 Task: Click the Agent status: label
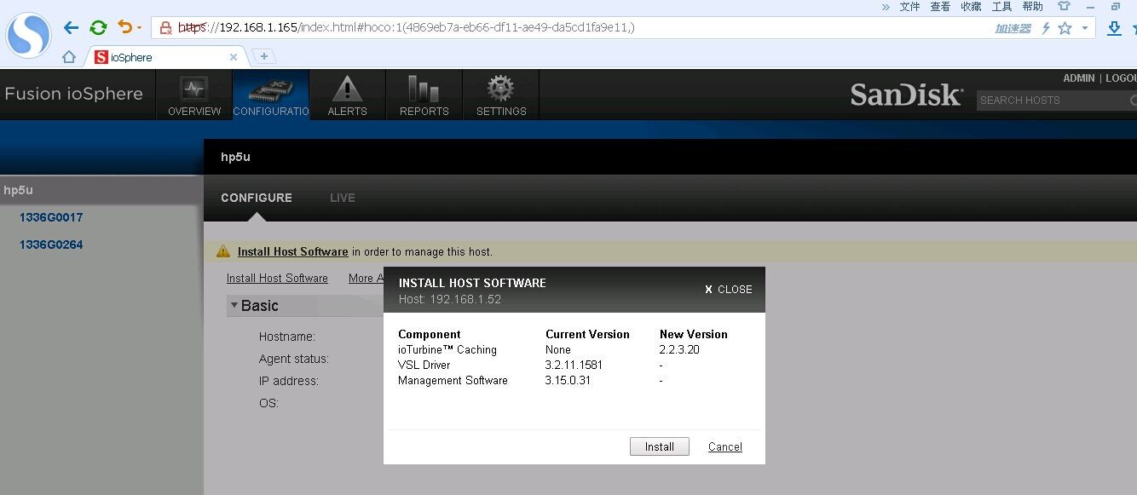click(x=294, y=359)
